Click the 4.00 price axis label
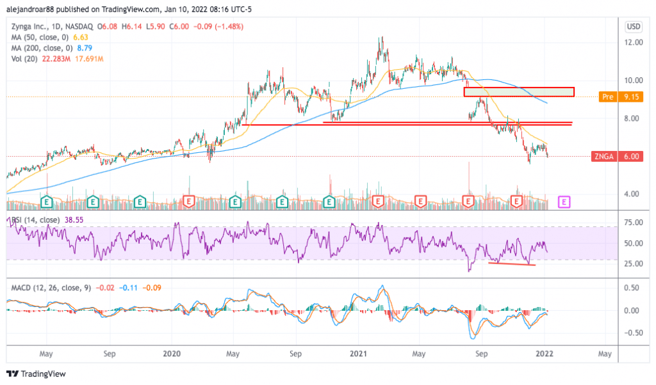This screenshot has height=385, width=656. 631,194
